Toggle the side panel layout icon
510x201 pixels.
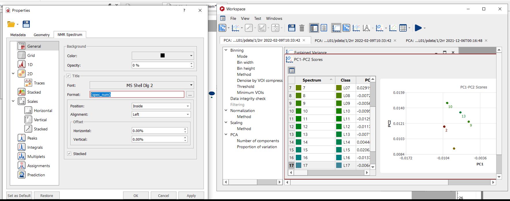[x=314, y=28]
